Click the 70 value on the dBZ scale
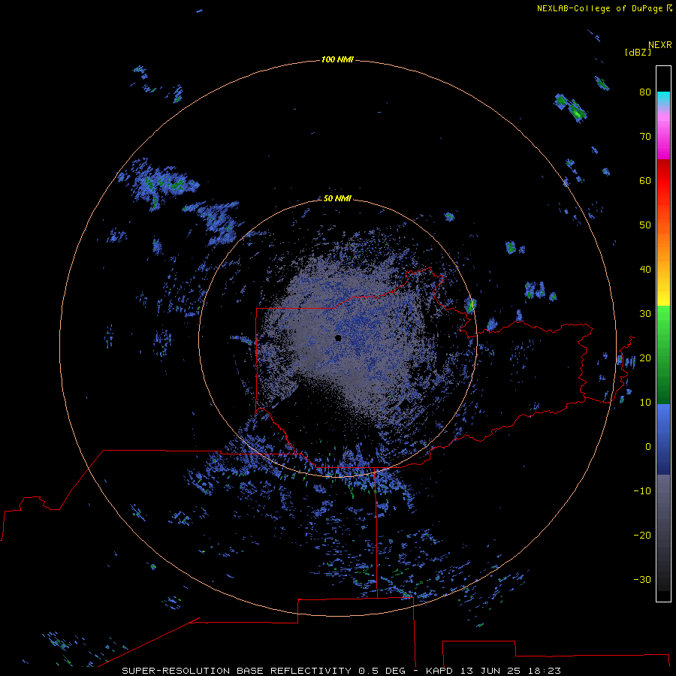This screenshot has height=676, width=676. (x=645, y=136)
